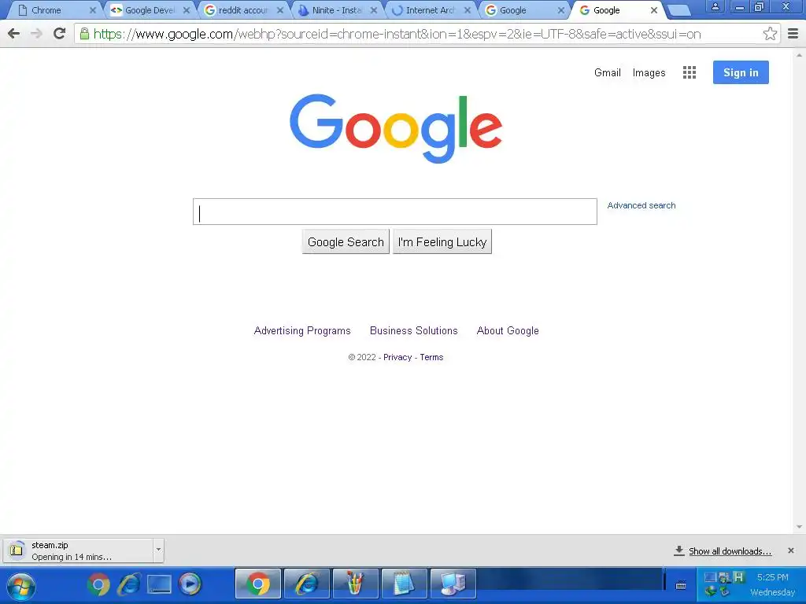Switch to the Chrome taskbar window button
This screenshot has width=806, height=604.
pos(258,584)
